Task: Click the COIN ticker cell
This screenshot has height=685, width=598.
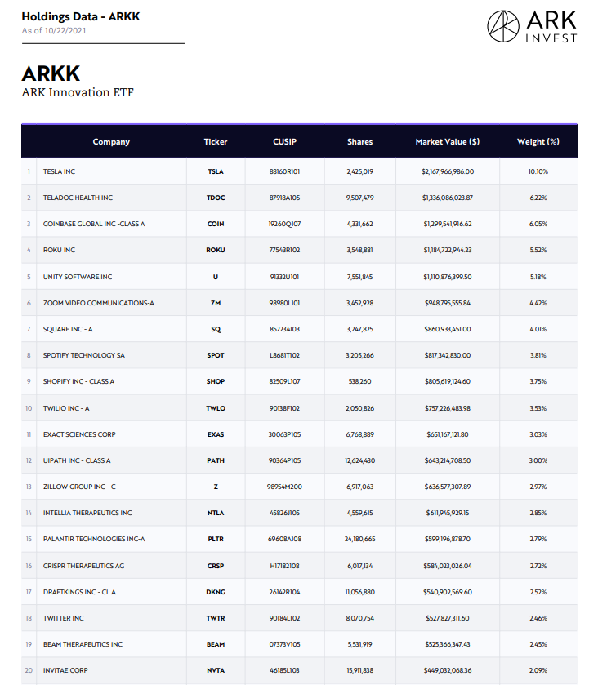Action: click(x=216, y=224)
